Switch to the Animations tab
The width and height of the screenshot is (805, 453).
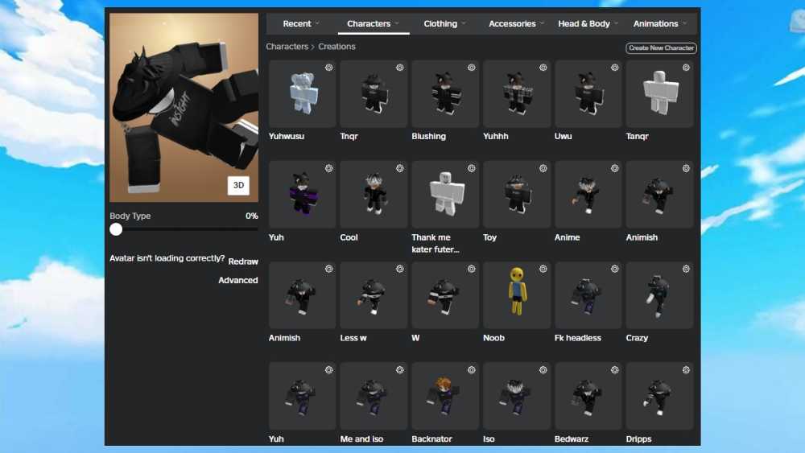(655, 23)
